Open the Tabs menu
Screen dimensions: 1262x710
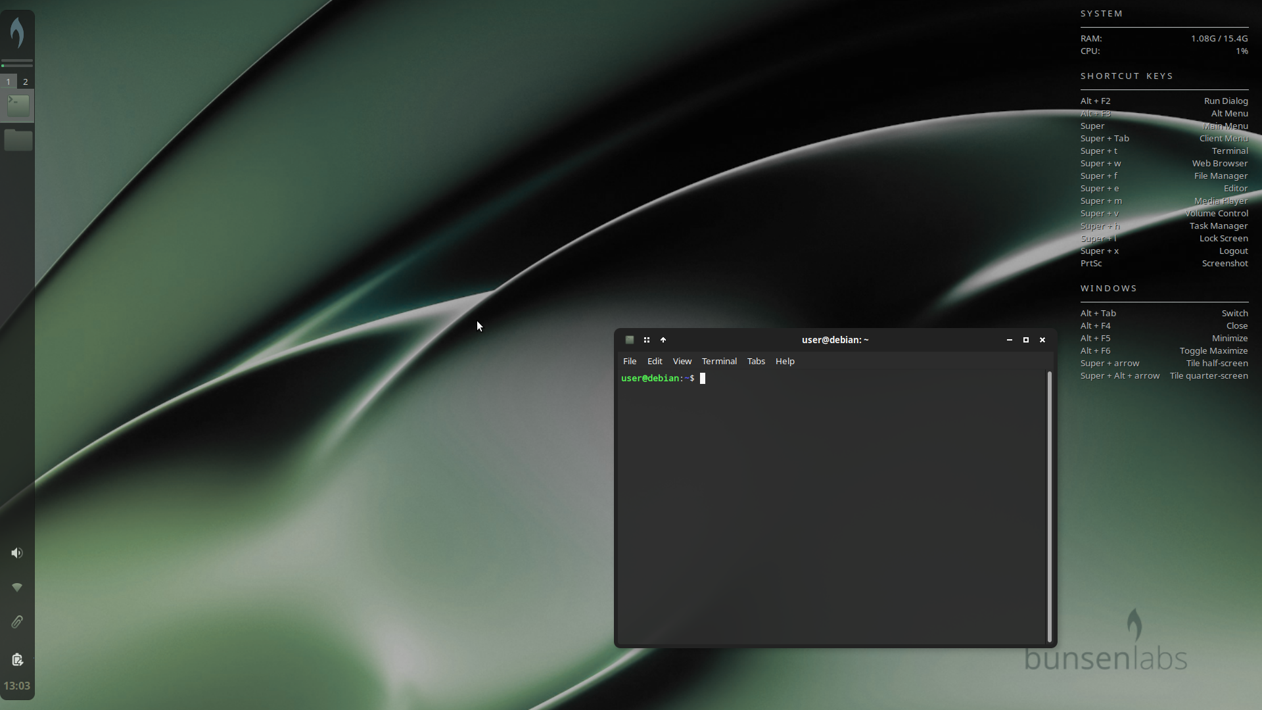tap(756, 361)
